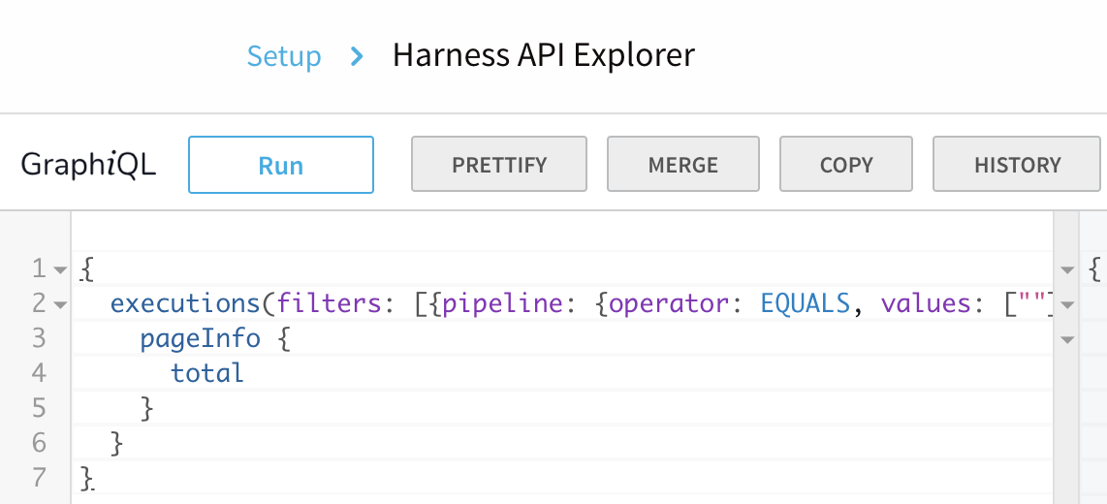The image size is (1107, 504).
Task: Click the GraphiQL logo text
Action: pyautogui.click(x=88, y=165)
